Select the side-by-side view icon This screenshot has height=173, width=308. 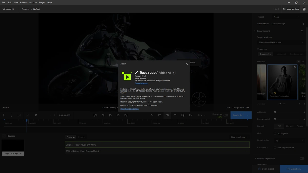(x=175, y=115)
